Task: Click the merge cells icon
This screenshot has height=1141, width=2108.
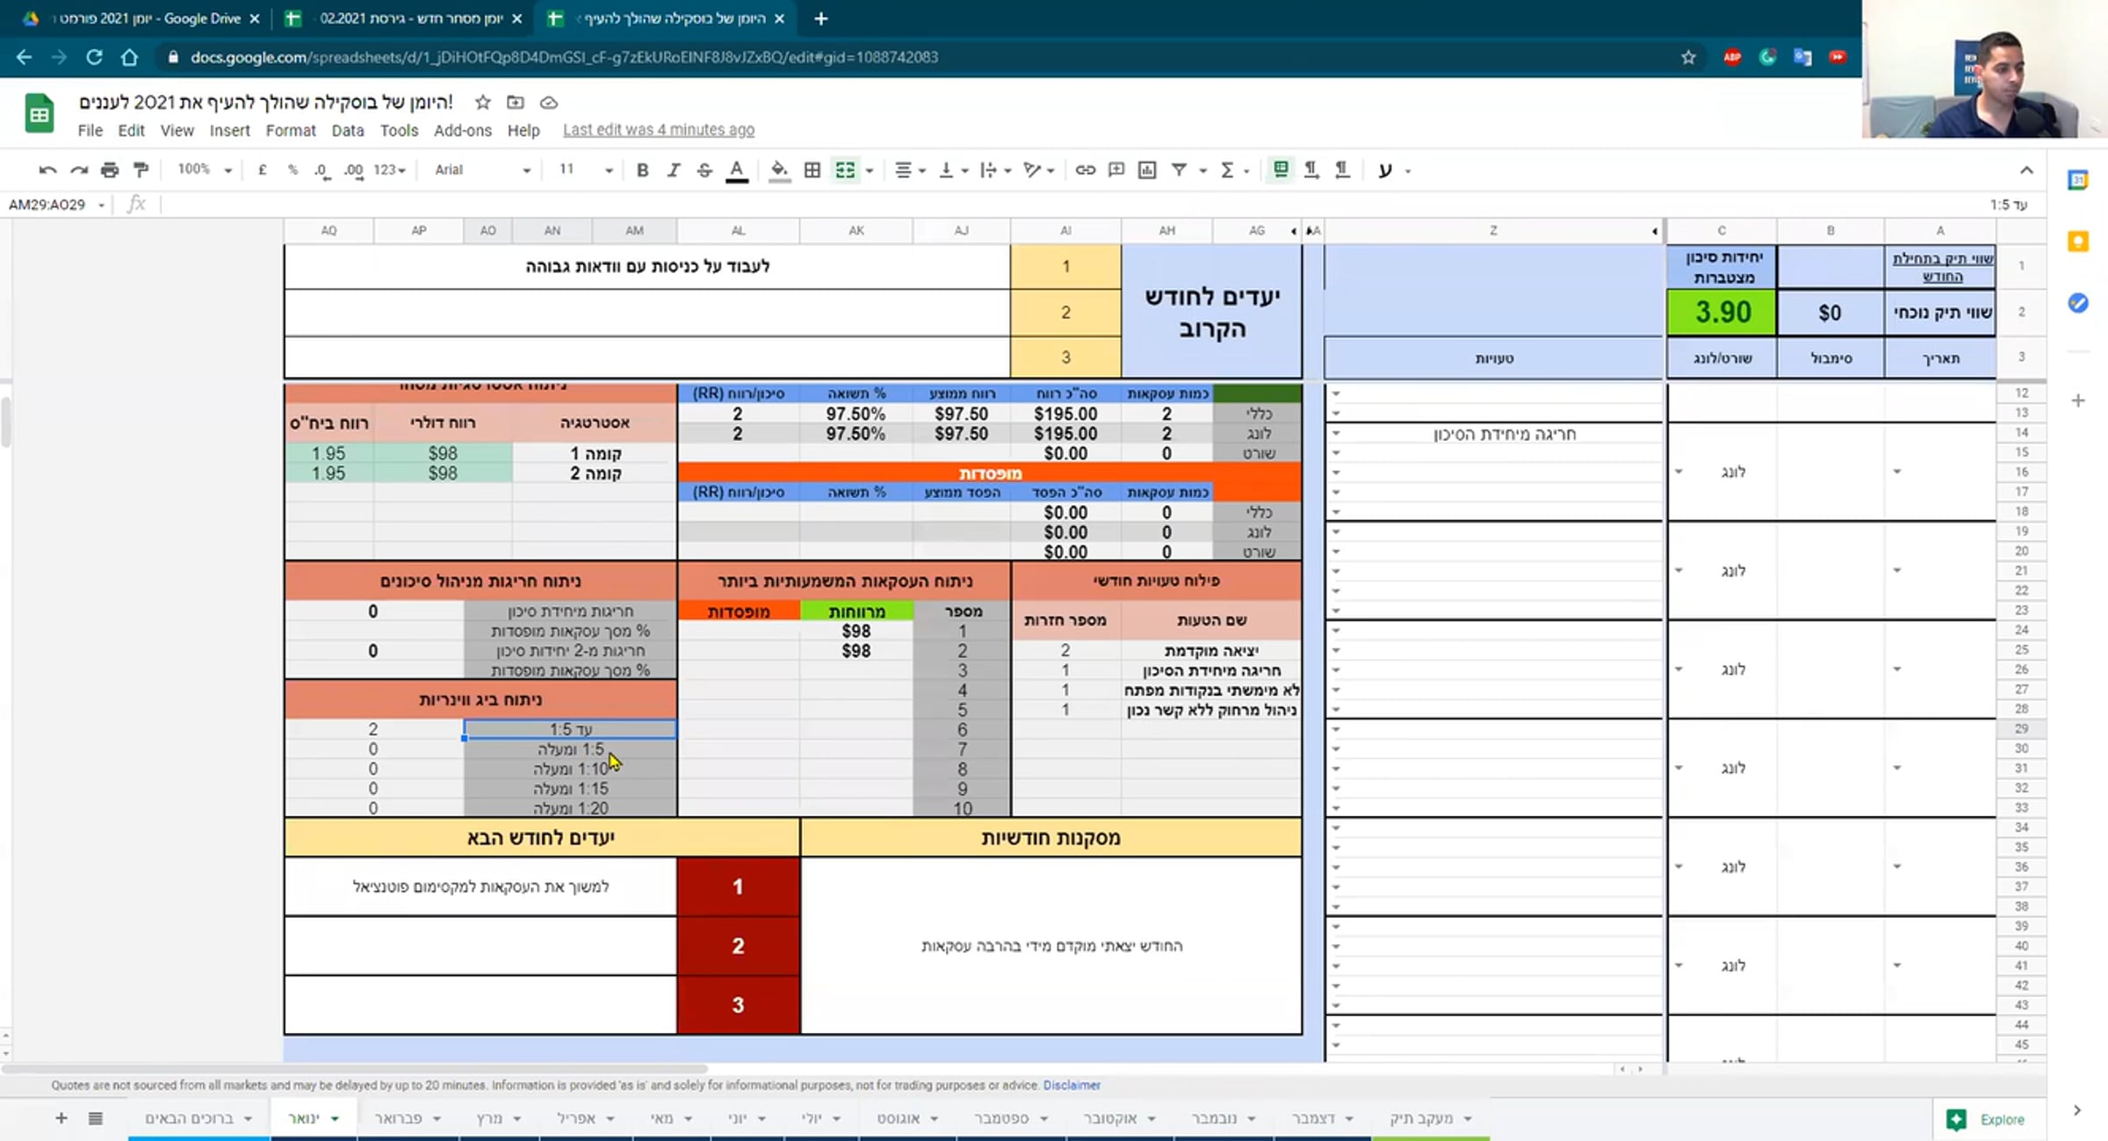Action: 845,170
